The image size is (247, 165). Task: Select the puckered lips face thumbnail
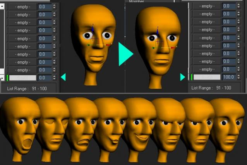[110, 130]
